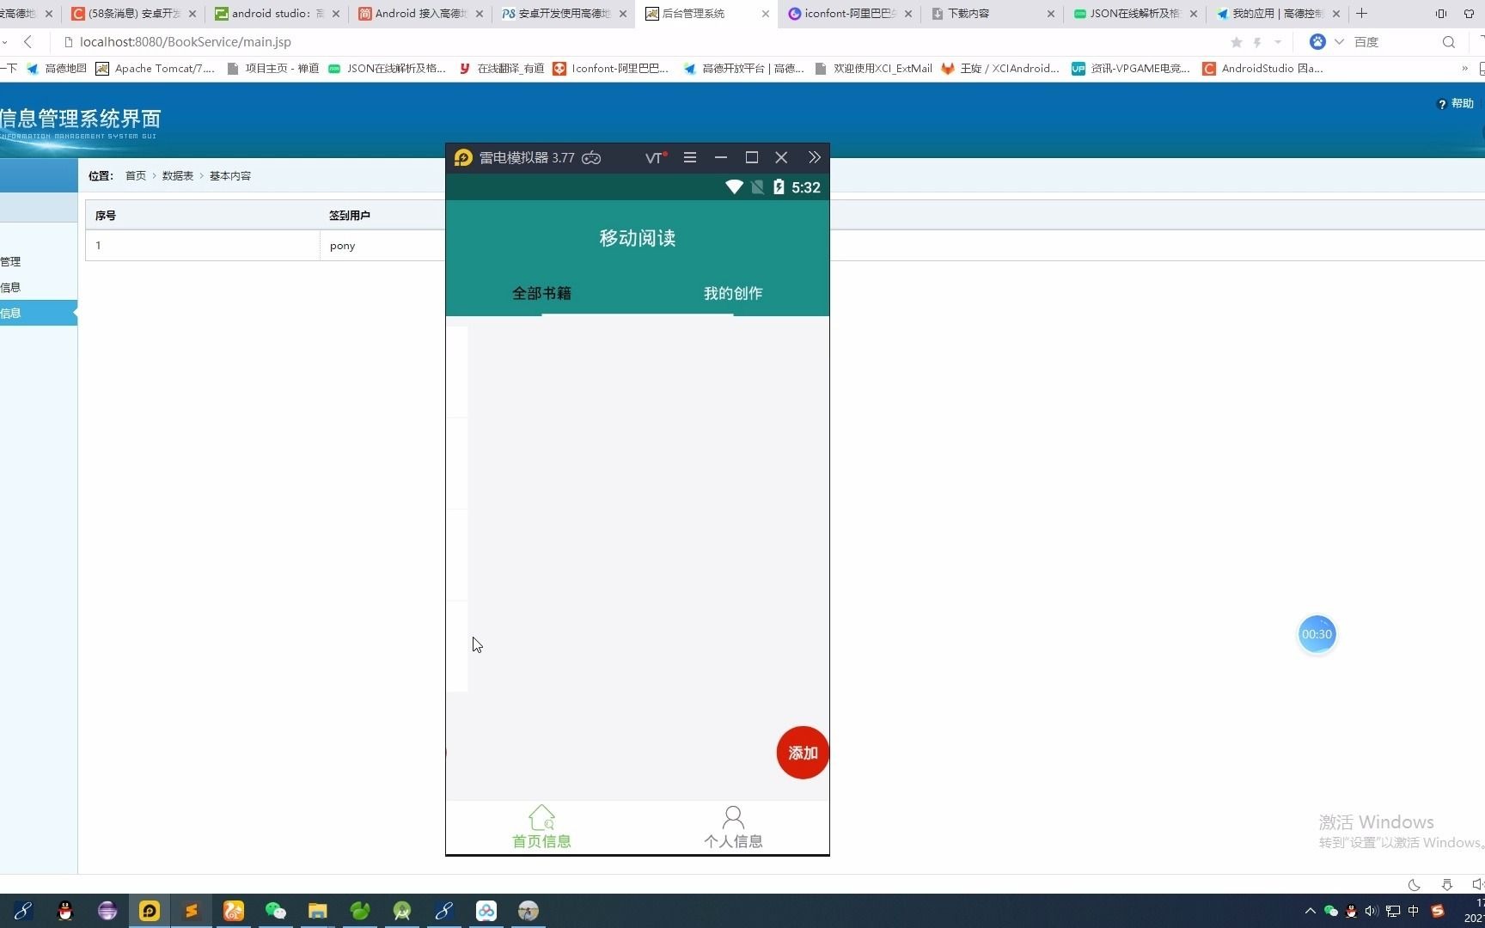Screen dimensions: 1485x928
Task: Open the 高德地图 bookmark
Action: [x=57, y=69]
